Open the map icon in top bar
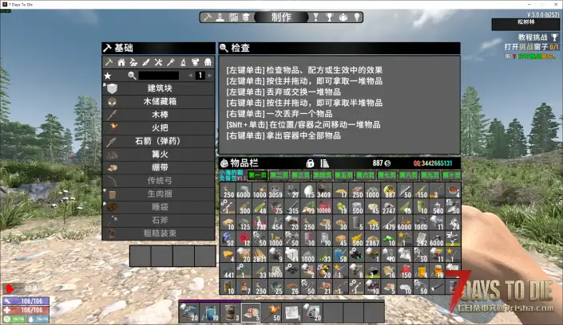The image size is (563, 325). tap(233, 18)
